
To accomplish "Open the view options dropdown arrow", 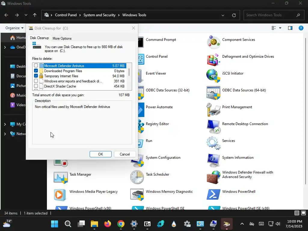I will (x=280, y=28).
